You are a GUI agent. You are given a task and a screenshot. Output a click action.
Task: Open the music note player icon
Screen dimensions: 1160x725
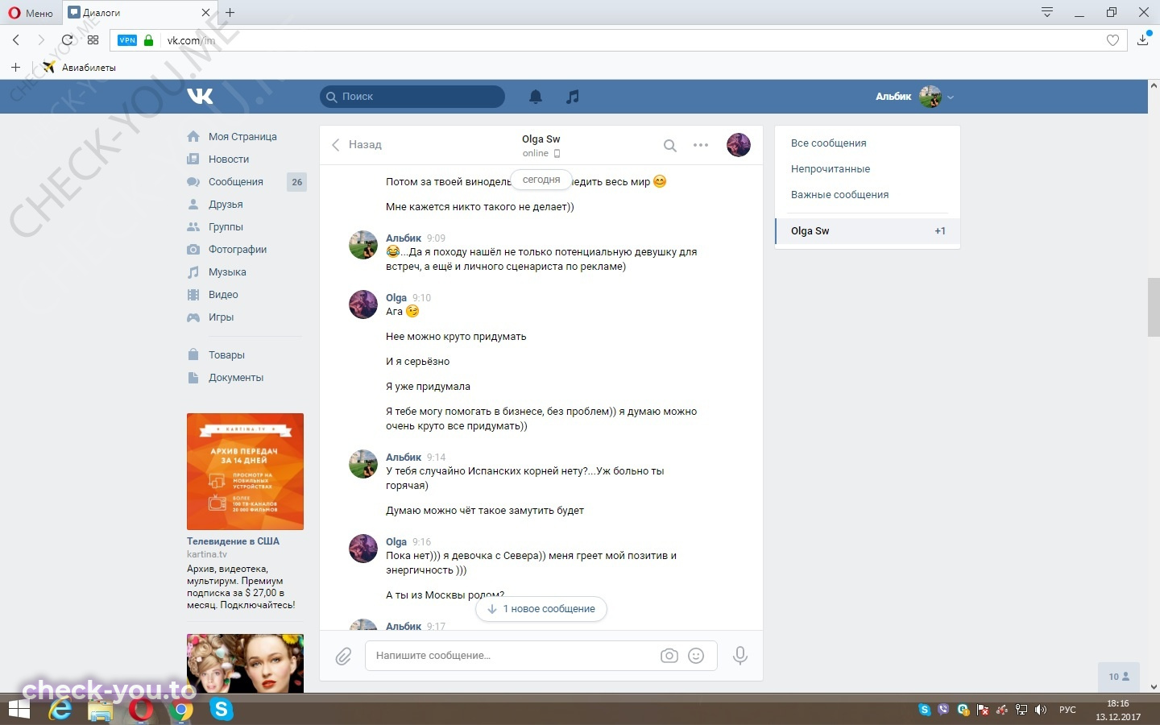pos(573,97)
